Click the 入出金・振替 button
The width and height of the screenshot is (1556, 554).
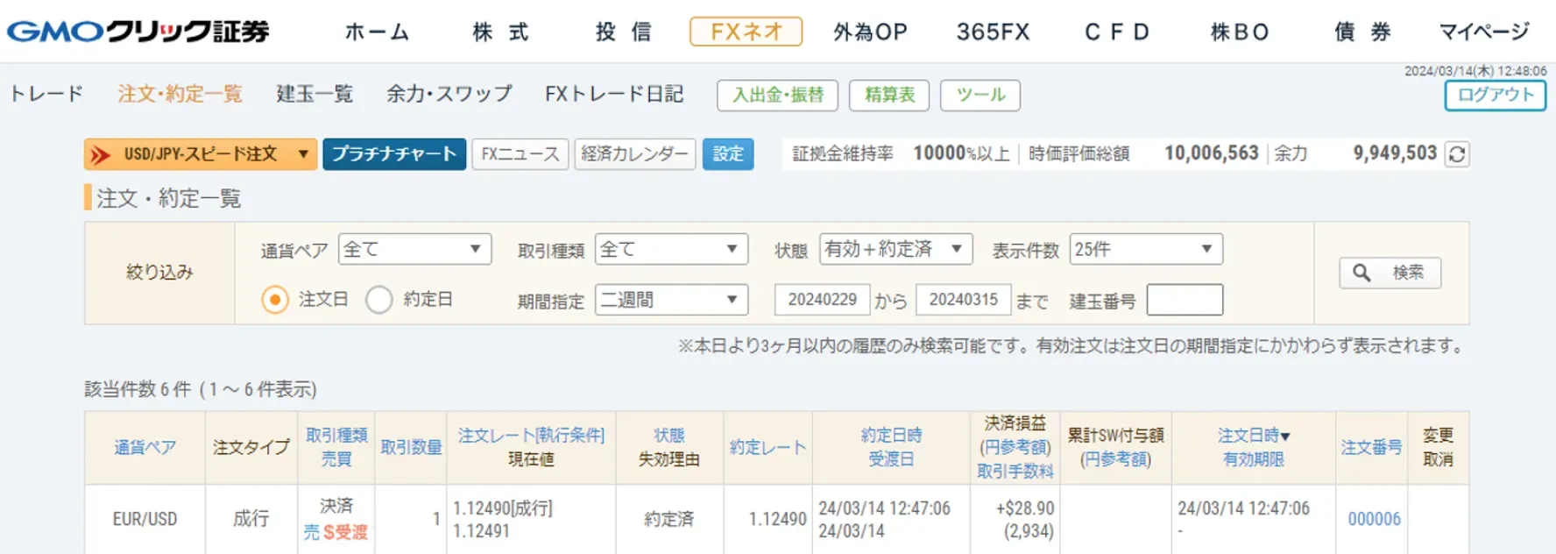tap(777, 95)
